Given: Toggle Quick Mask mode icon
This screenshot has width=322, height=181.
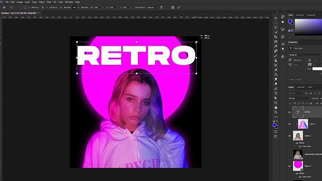Looking at the screenshot, I should click(276, 132).
